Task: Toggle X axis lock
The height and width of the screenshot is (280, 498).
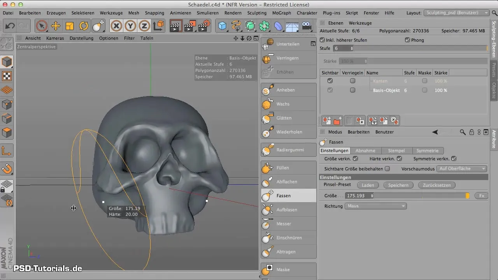Action: point(116,26)
